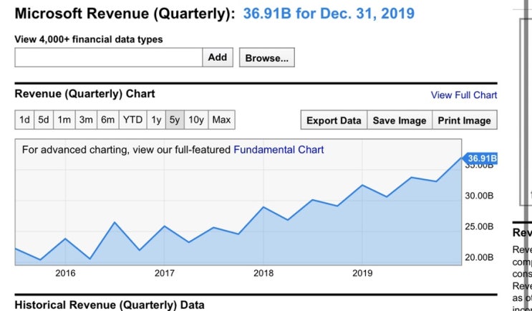Click the 2016 x-axis label
The height and width of the screenshot is (311, 532).
pyautogui.click(x=65, y=273)
